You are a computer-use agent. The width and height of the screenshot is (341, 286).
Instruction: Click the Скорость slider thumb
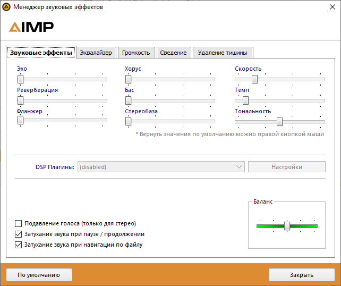pyautogui.click(x=255, y=79)
